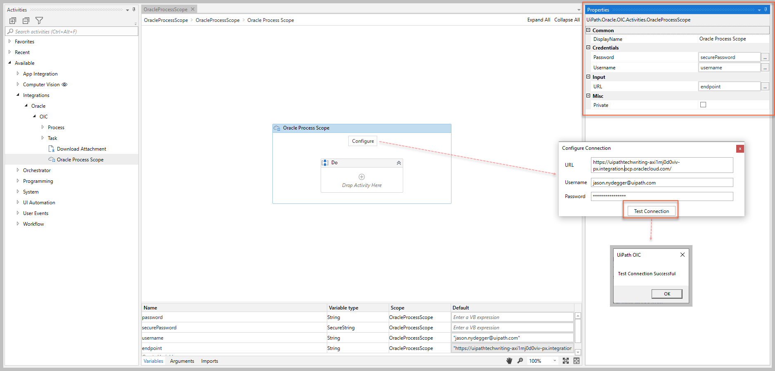This screenshot has height=371, width=775.
Task: Click Collapse All in designer
Action: pyautogui.click(x=567, y=20)
